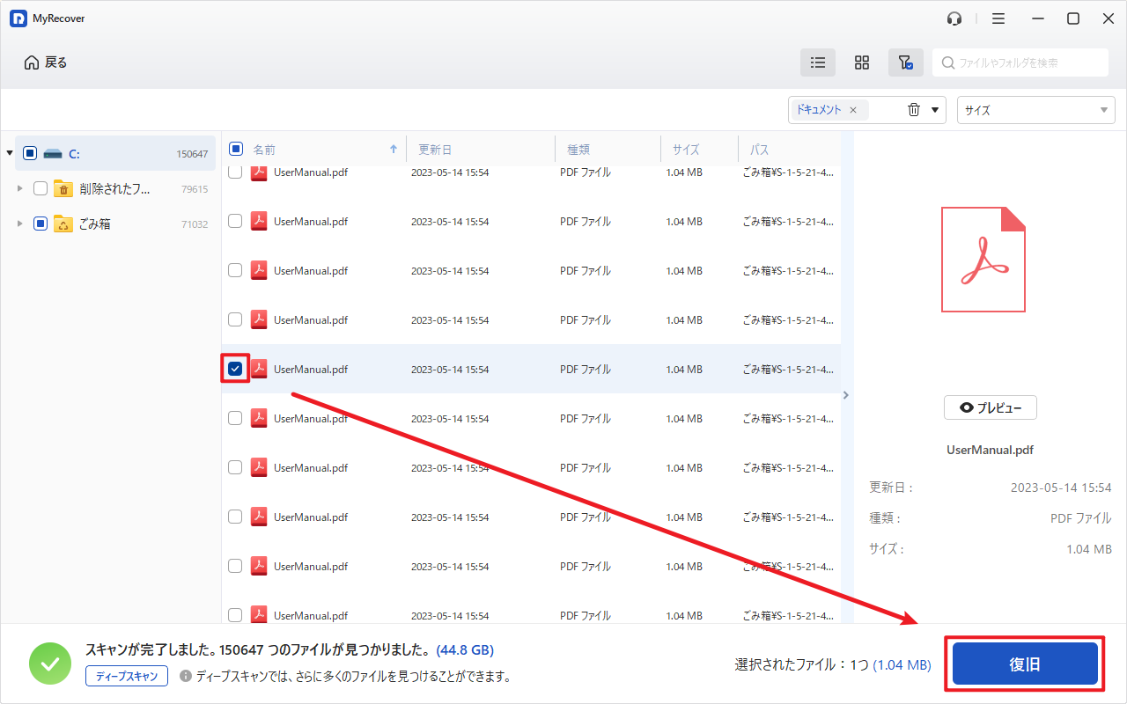Click the path cell in highlighted row
The image size is (1127, 704).
click(788, 370)
